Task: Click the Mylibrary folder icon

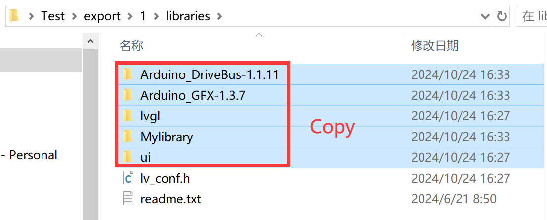Action: pyautogui.click(x=128, y=137)
